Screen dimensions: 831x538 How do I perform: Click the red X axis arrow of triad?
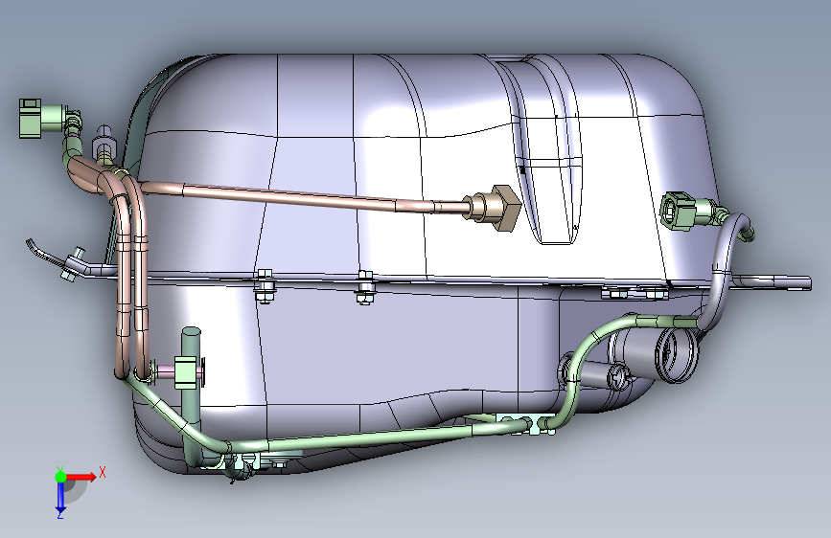[x=81, y=477]
